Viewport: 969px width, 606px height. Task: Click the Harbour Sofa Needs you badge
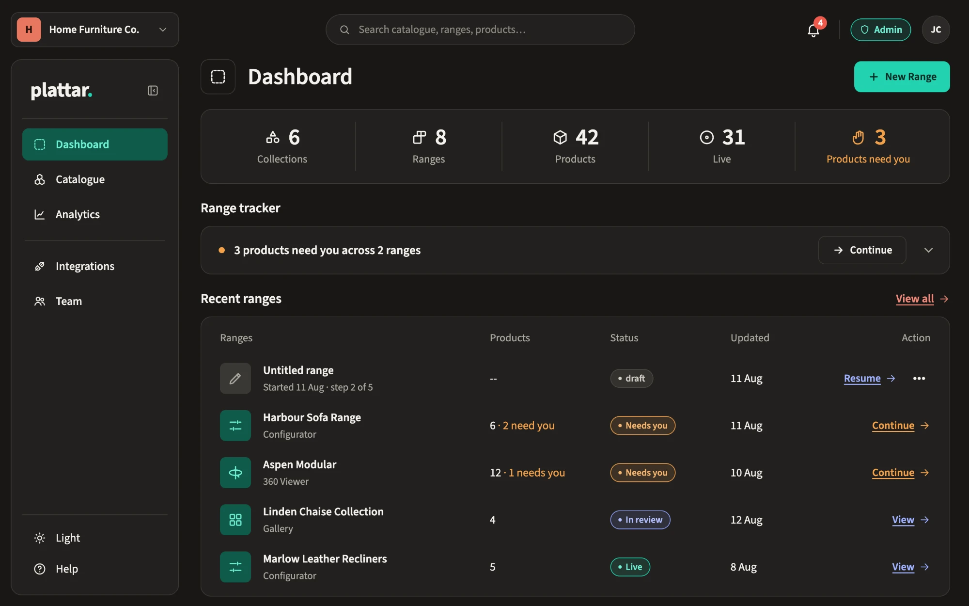[642, 426]
